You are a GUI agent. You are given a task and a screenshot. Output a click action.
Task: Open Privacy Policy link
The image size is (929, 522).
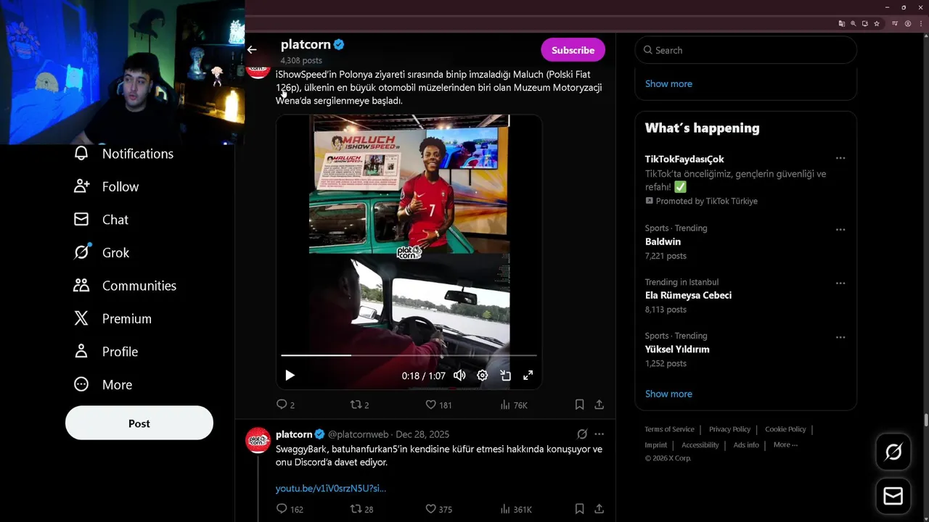(x=729, y=429)
